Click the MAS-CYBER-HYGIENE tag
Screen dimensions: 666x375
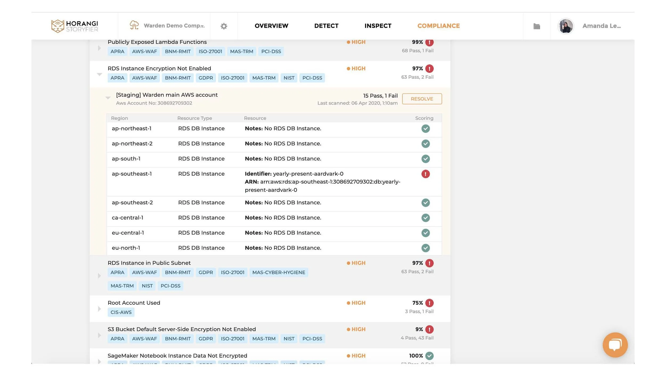click(278, 272)
